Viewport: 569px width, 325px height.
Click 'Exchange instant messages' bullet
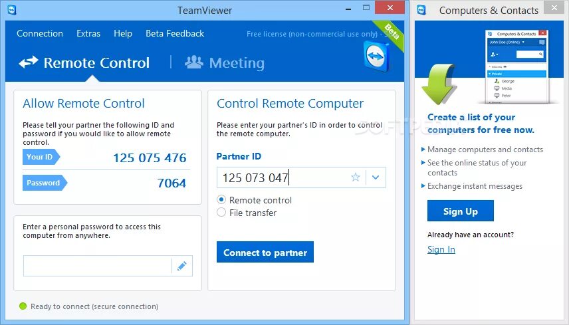pos(475,186)
